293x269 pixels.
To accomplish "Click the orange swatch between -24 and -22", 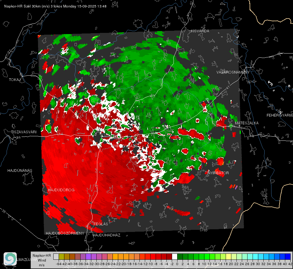I will pyautogui.click(x=115, y=256).
